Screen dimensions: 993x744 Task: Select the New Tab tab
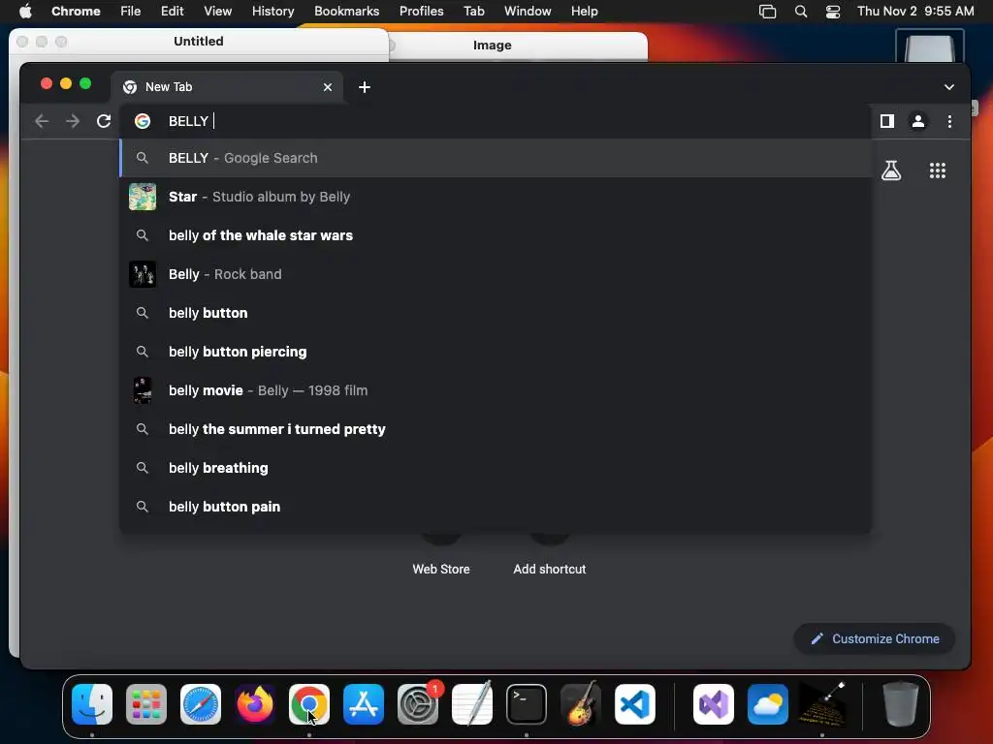tap(227, 86)
